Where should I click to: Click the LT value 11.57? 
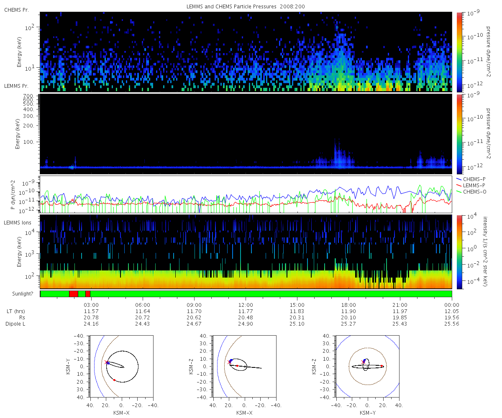click(91, 311)
